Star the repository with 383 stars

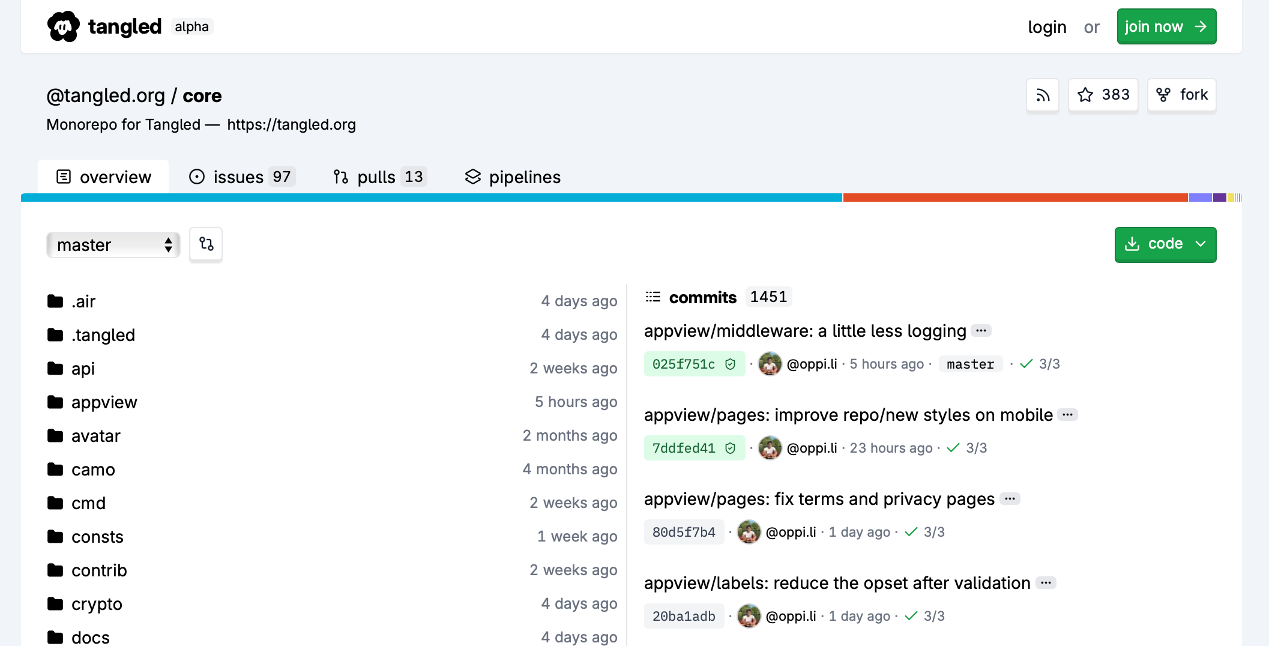click(x=1103, y=95)
